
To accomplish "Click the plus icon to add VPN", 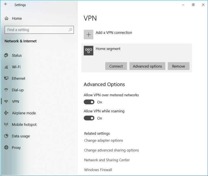I will point(89,34).
